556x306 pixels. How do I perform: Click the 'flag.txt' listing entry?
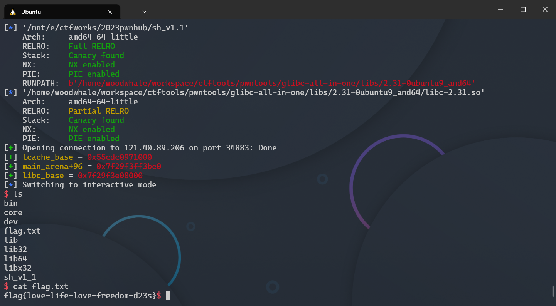pyautogui.click(x=22, y=231)
